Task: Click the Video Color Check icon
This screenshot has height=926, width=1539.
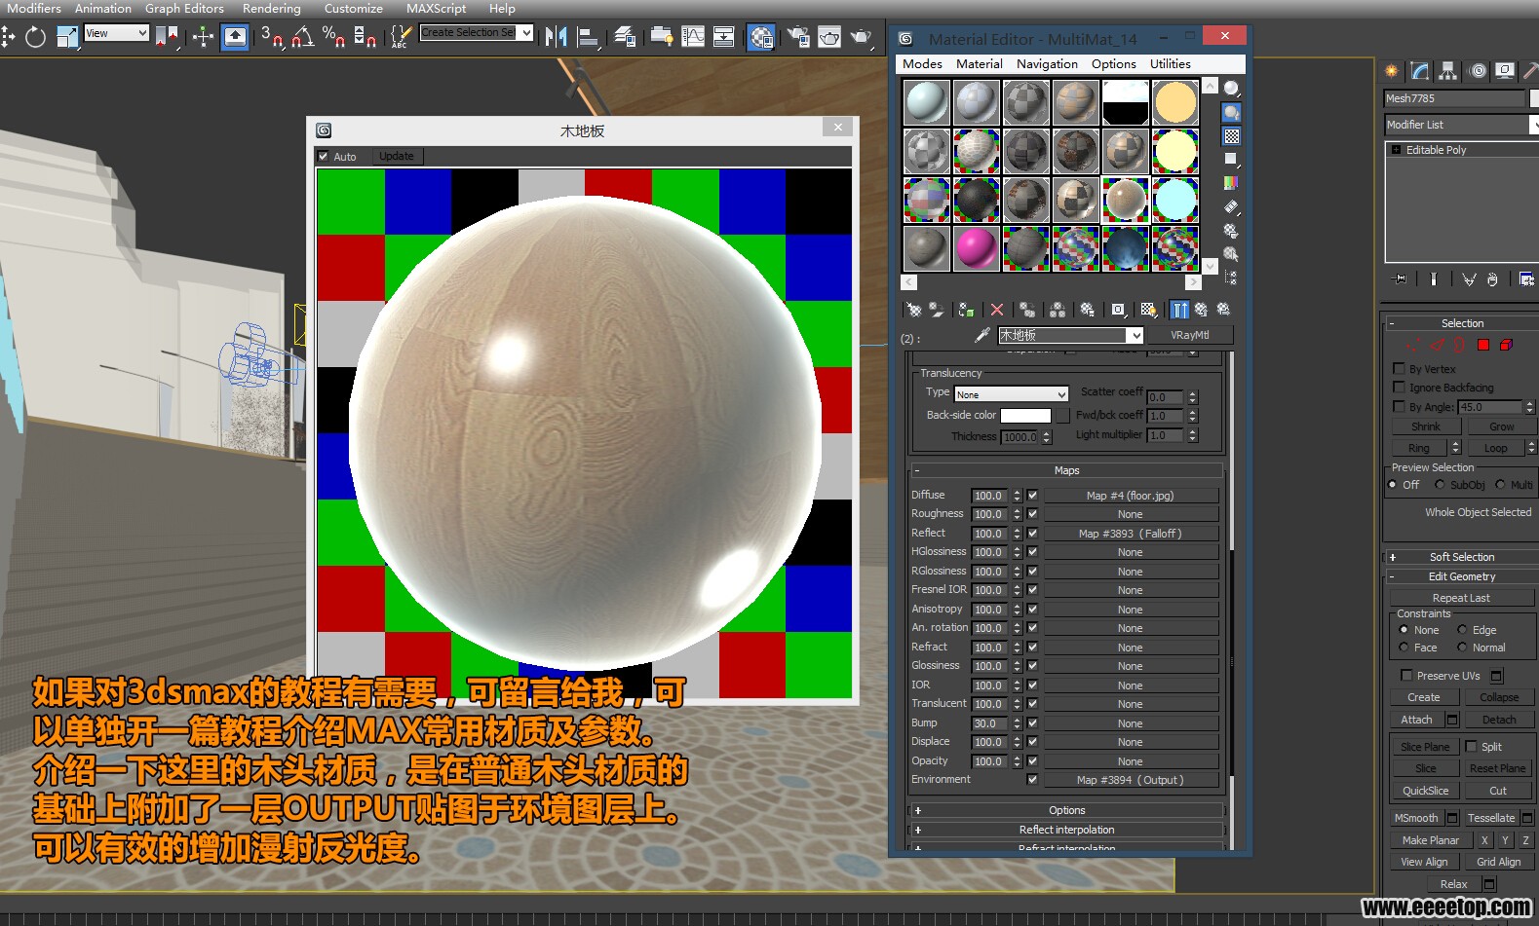Action: (x=1232, y=183)
